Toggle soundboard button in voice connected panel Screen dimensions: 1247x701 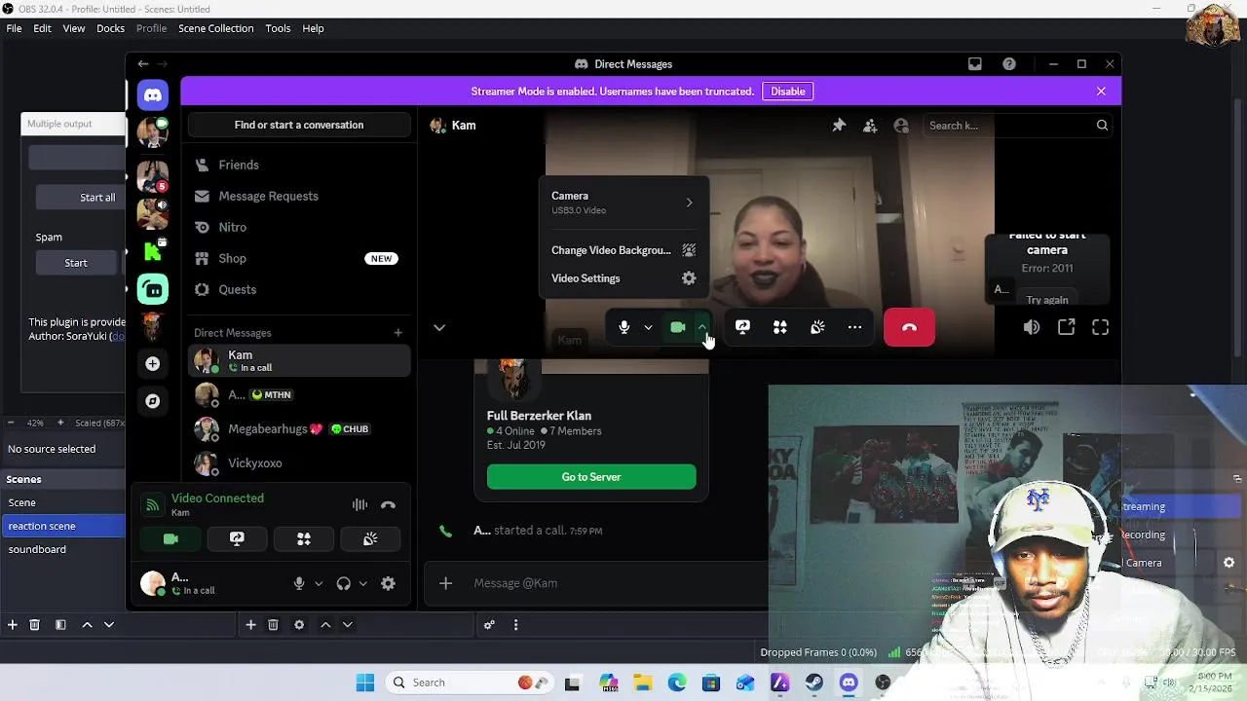click(370, 538)
